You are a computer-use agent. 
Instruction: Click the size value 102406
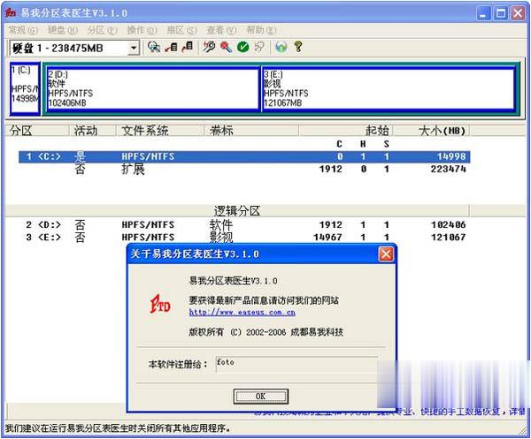449,224
